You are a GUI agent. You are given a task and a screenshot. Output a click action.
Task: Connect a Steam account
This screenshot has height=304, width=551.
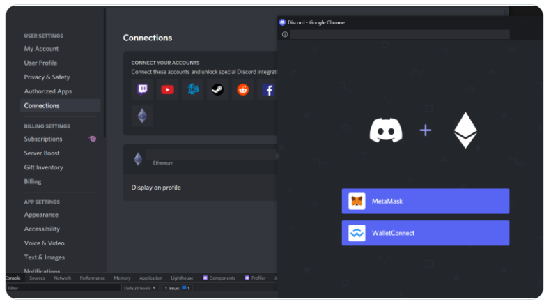point(217,90)
